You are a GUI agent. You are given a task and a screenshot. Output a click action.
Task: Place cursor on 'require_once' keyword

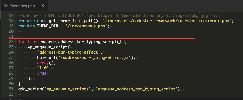click(x=32, y=21)
